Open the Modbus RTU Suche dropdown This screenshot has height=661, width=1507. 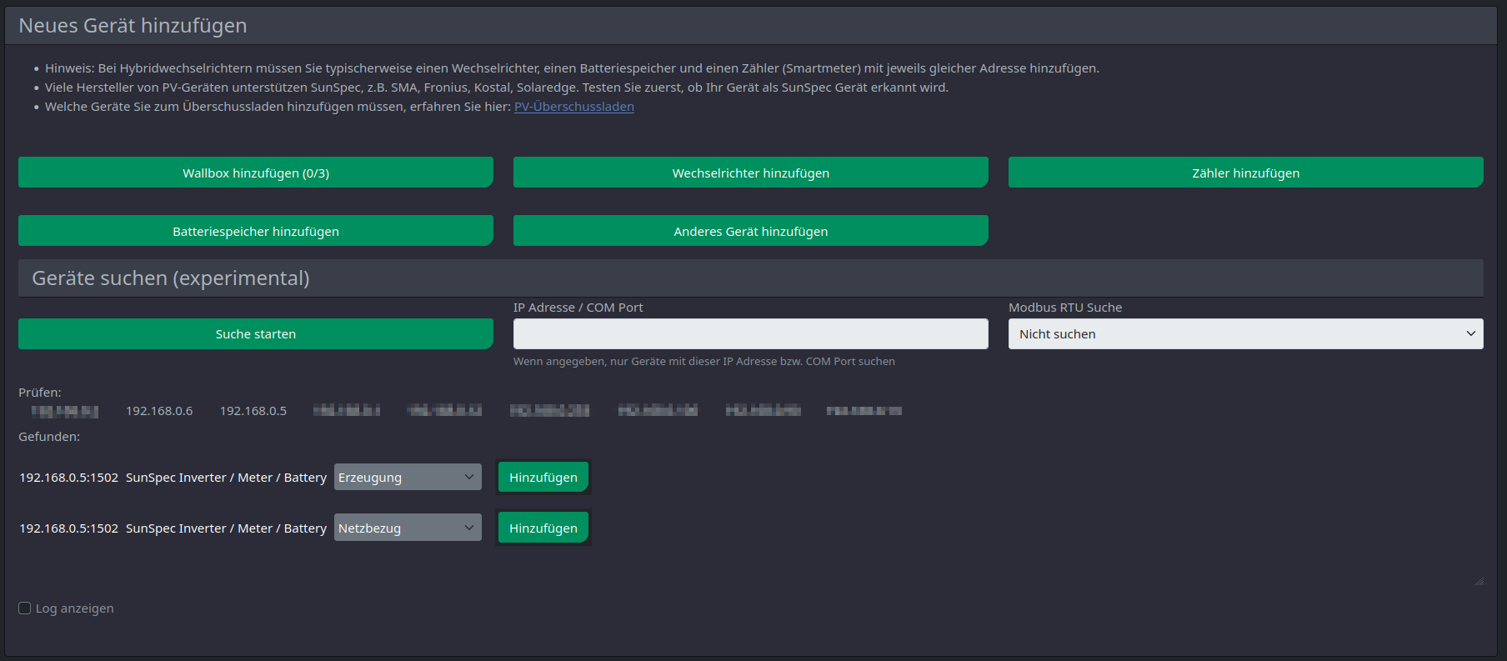pyautogui.click(x=1245, y=333)
